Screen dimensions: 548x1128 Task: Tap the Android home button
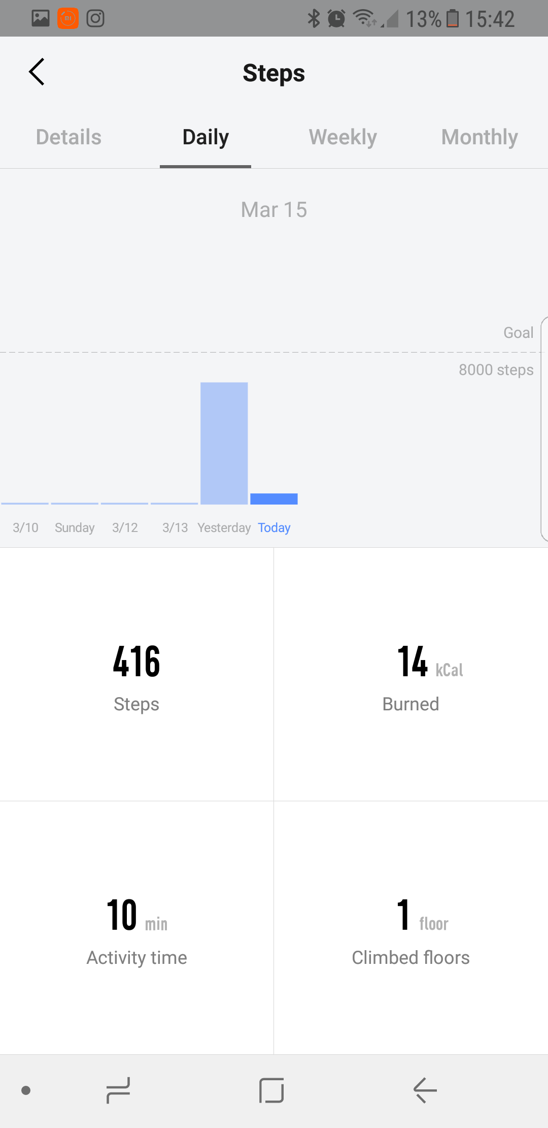coord(271,1090)
